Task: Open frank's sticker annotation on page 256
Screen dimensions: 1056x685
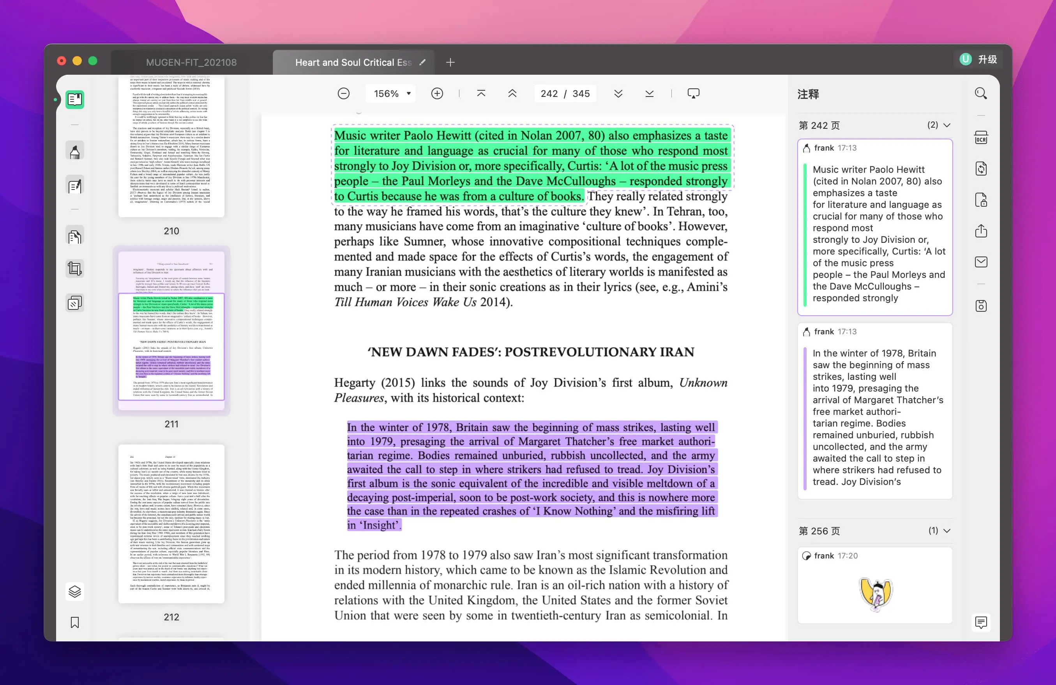Action: (x=874, y=585)
